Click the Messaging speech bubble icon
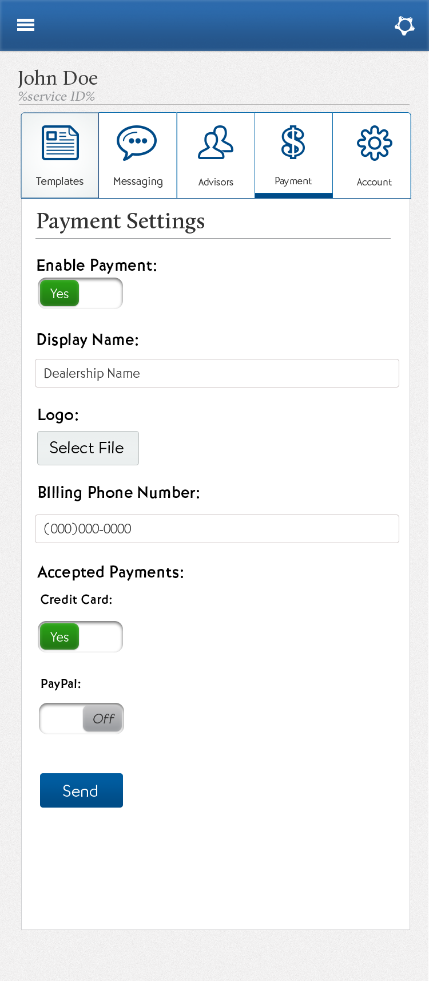Screen dimensions: 429x981 (137, 143)
